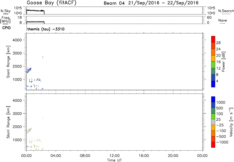234x162 pixels.
Task: Click the power panel Slant Range [km] label
Action: tap(8, 62)
